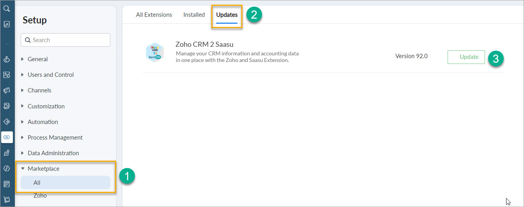The height and width of the screenshot is (207, 524).
Task: Click the megaphone icon in the left rail
Action: 7,90
